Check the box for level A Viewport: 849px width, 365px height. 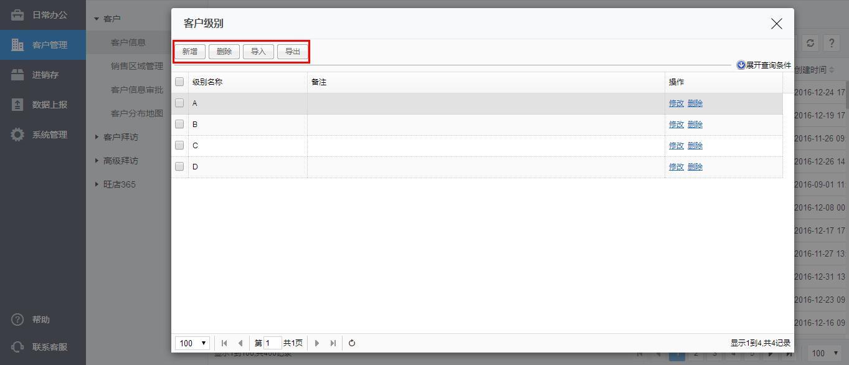pyautogui.click(x=179, y=103)
